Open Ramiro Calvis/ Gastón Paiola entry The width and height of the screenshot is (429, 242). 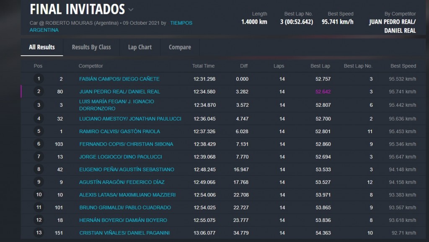click(x=119, y=131)
